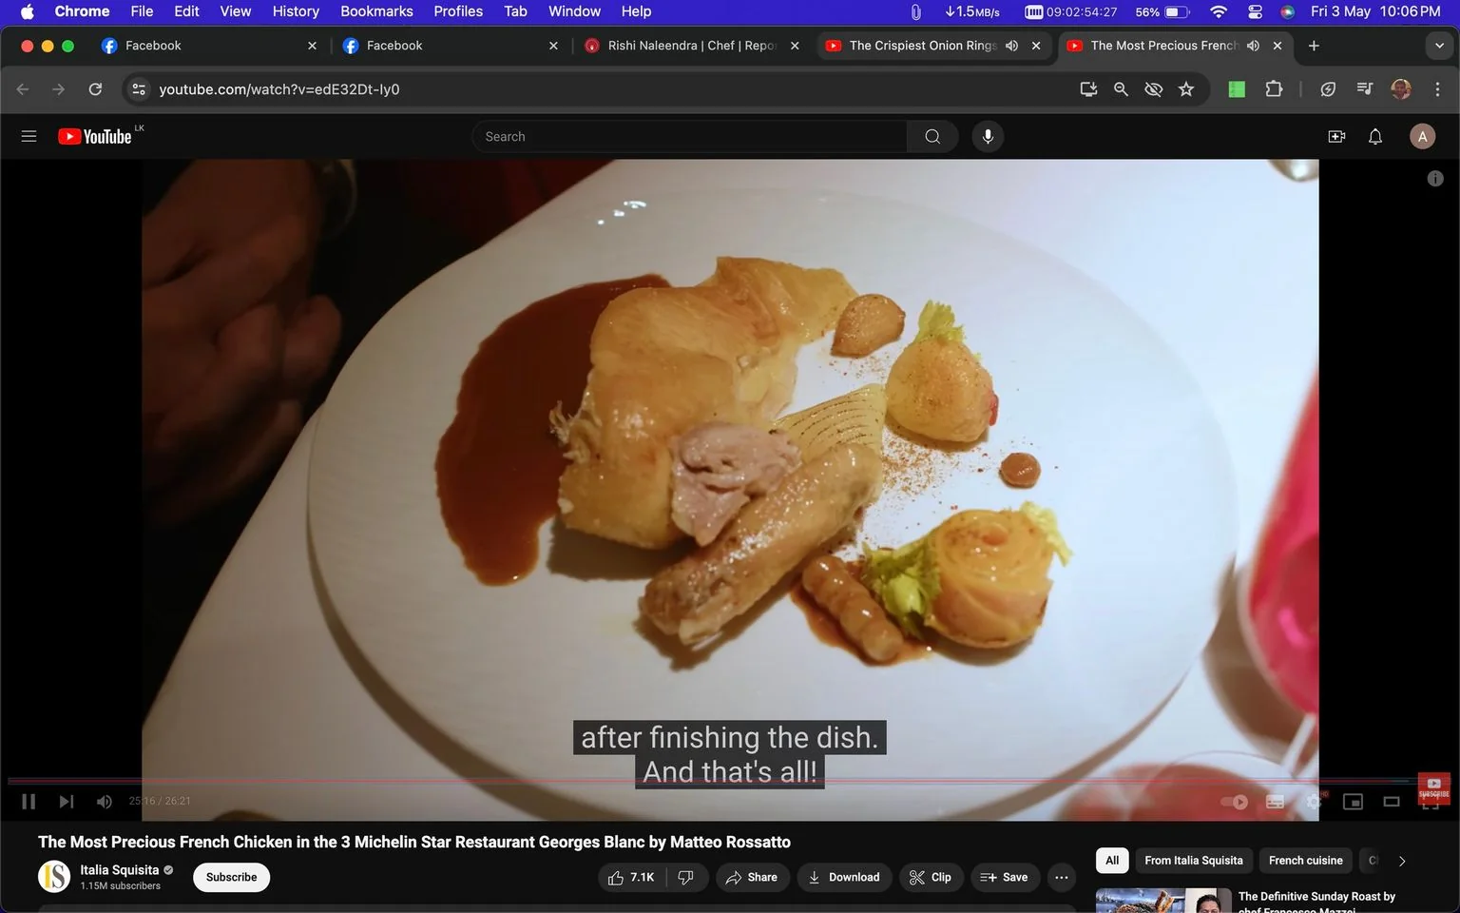Open the player settings gear

point(1314,802)
